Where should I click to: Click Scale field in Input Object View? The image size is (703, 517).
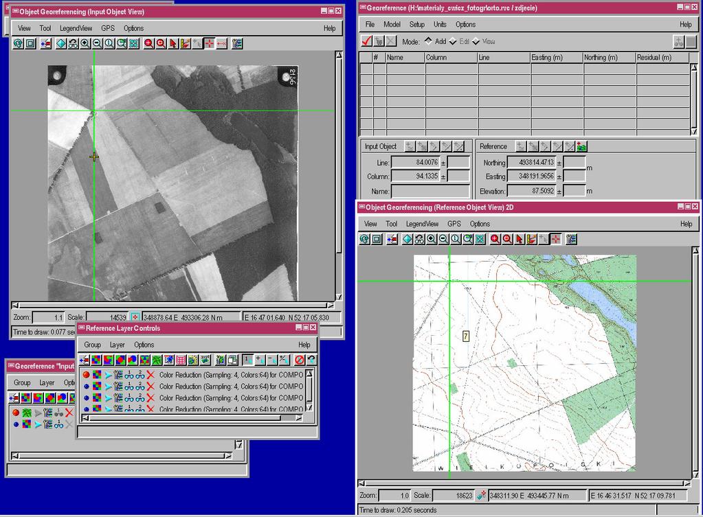coord(108,317)
